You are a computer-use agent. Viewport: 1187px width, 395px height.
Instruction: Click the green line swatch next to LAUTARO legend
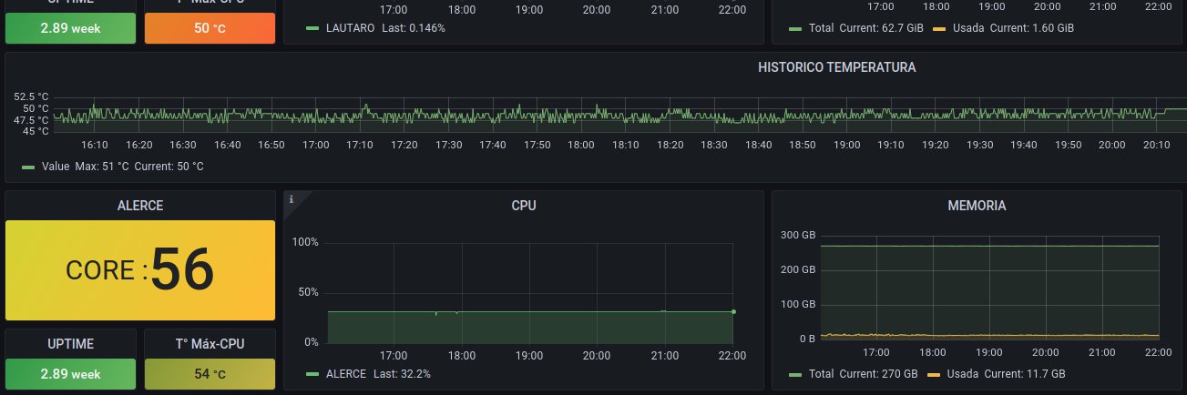click(313, 28)
